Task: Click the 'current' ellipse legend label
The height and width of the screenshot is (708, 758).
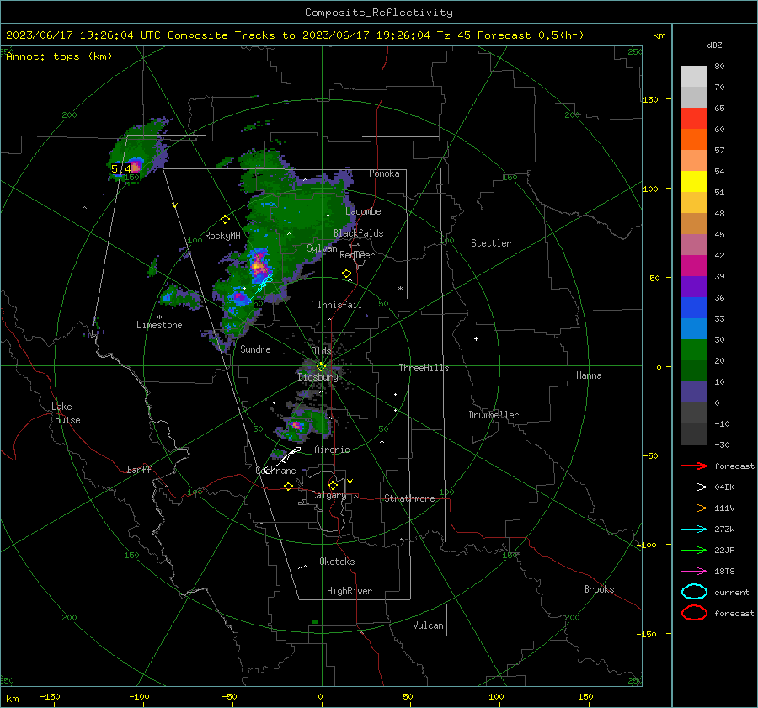Action: pyautogui.click(x=732, y=592)
